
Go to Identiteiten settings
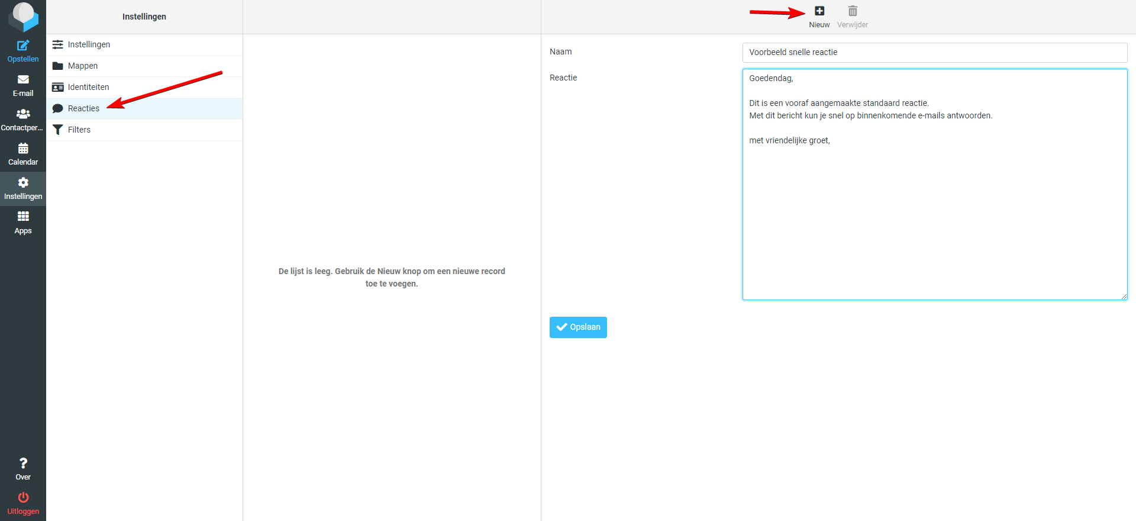point(88,88)
